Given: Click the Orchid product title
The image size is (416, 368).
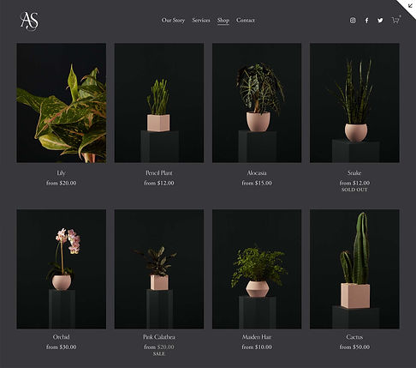Looking at the screenshot, I should click(62, 337).
